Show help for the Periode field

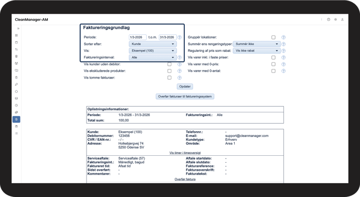coord(179,37)
